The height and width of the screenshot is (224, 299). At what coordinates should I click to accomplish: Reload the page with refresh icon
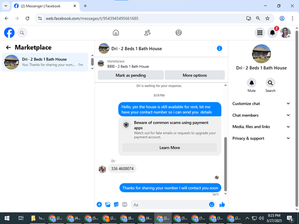[x=28, y=19]
